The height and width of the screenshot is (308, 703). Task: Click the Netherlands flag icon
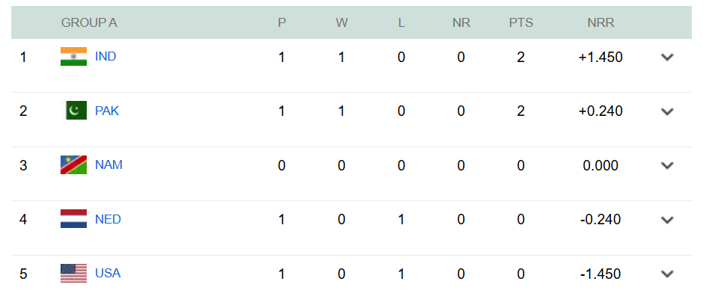pos(73,220)
